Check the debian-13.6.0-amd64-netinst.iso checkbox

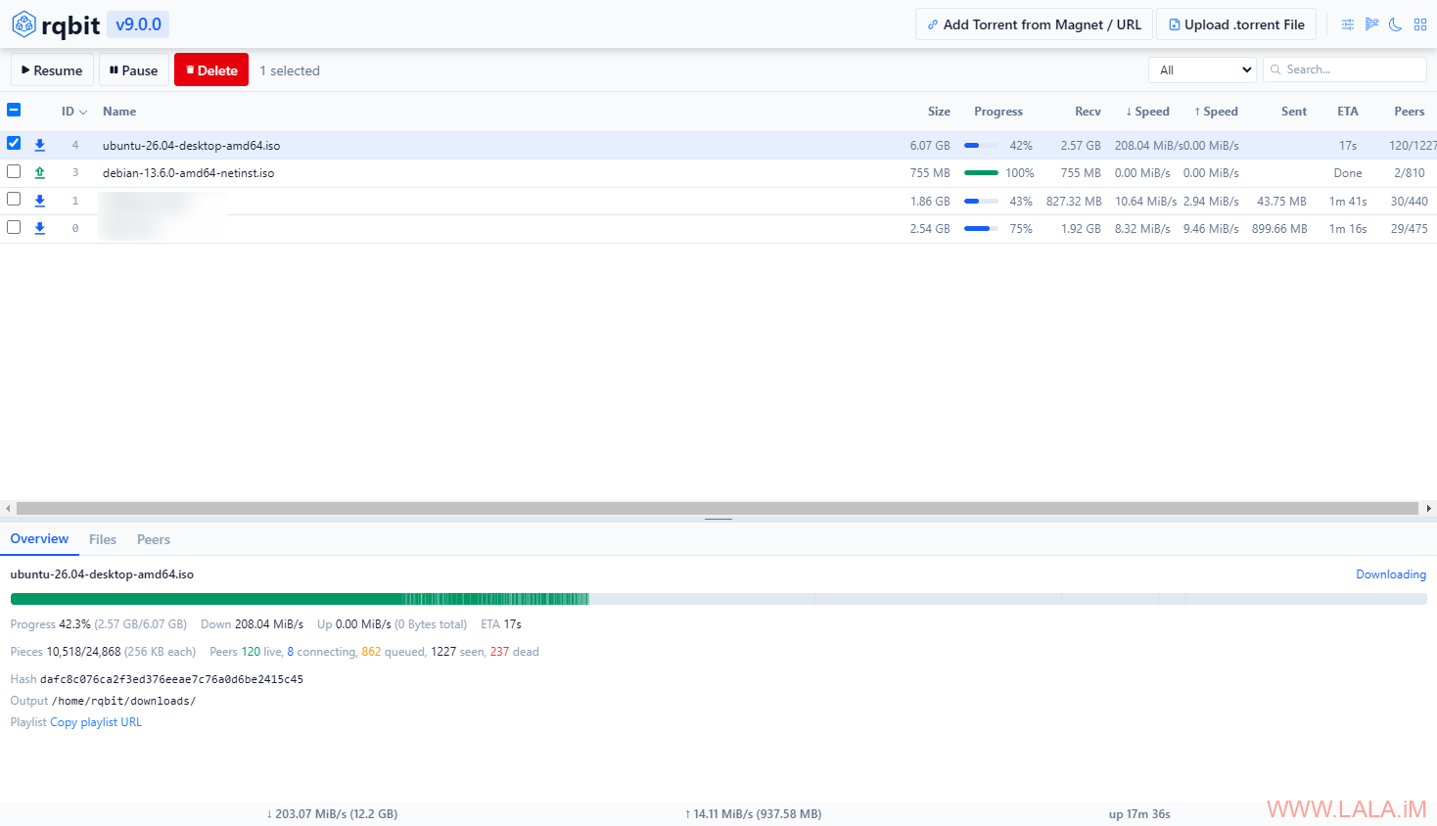pyautogui.click(x=14, y=171)
